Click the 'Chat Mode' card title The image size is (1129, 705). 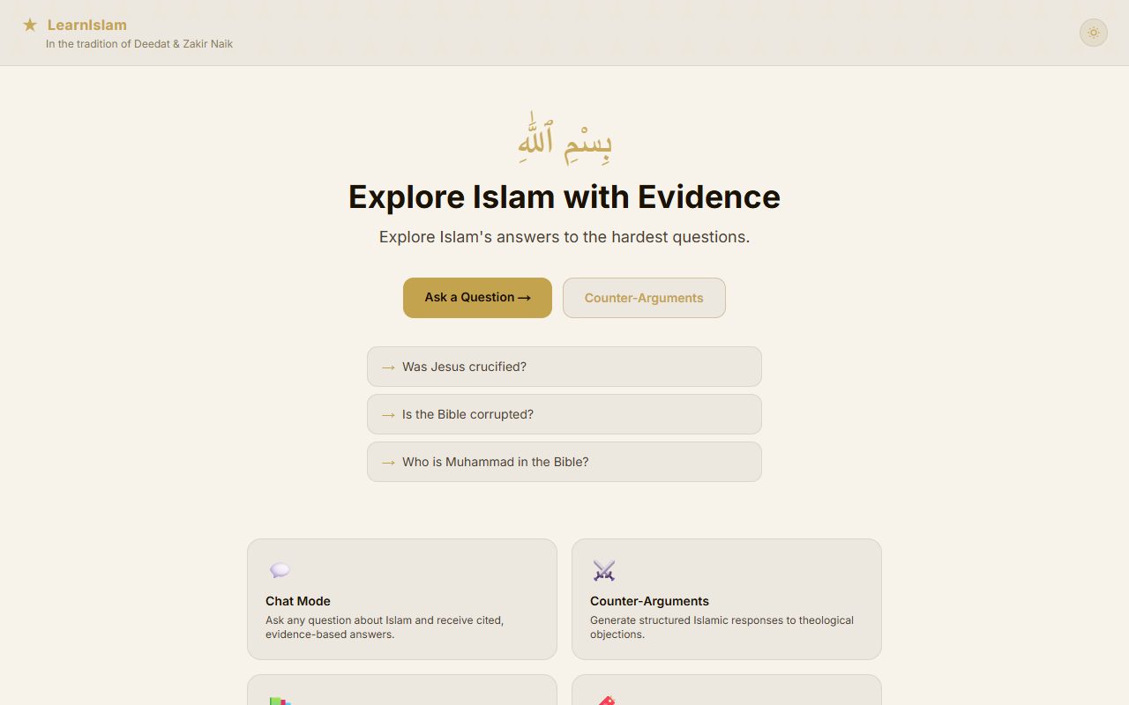(x=298, y=601)
